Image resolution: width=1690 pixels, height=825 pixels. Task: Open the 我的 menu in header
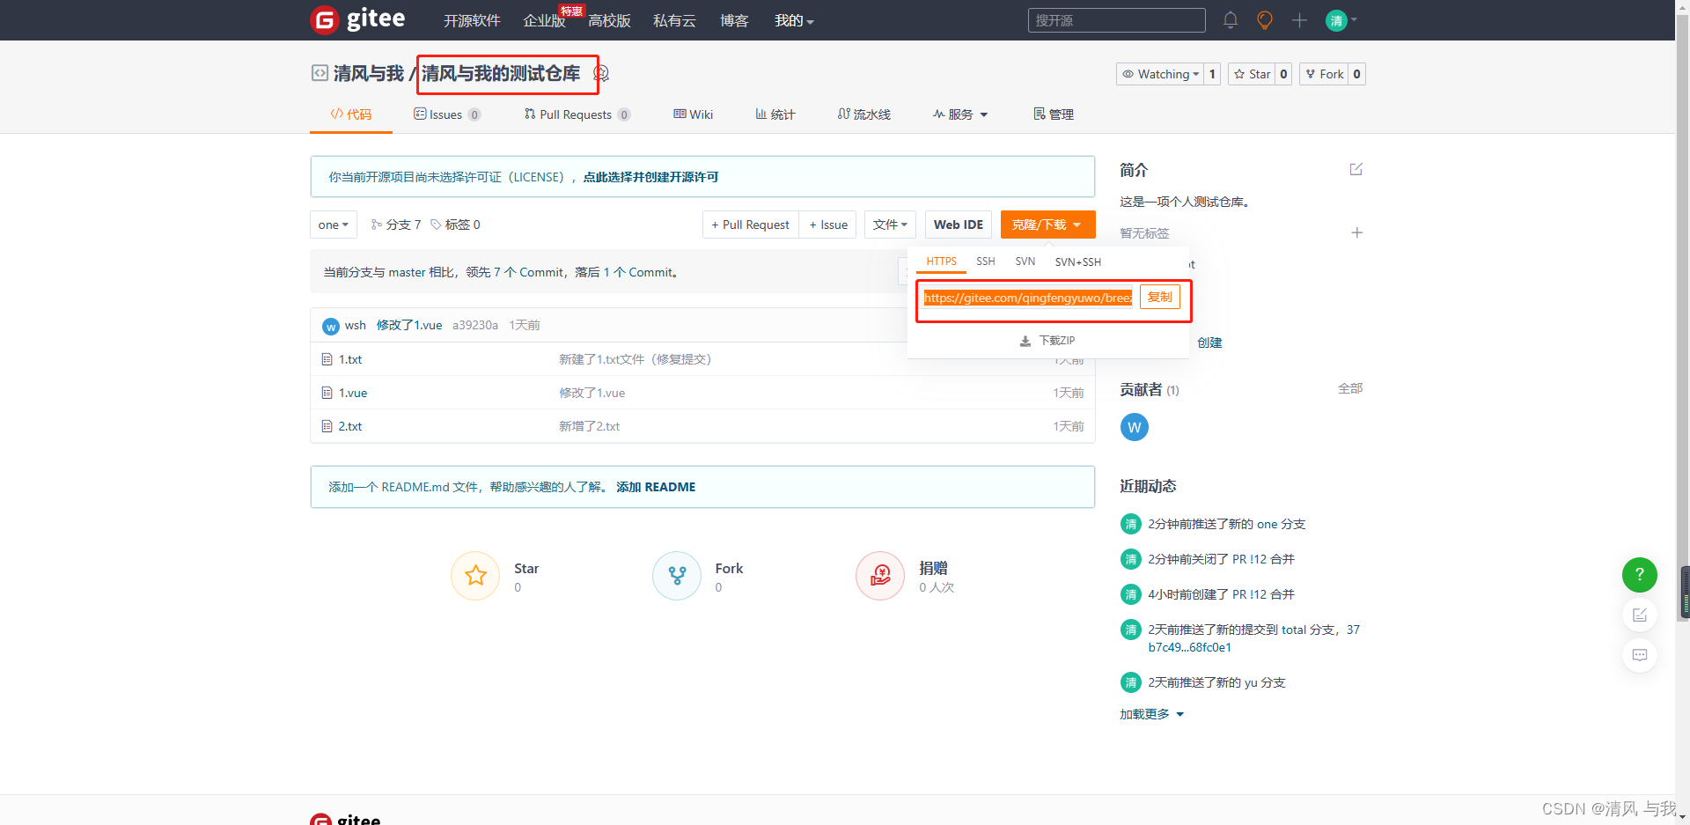coord(793,20)
